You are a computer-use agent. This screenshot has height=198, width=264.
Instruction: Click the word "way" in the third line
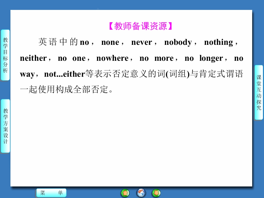point(27,75)
